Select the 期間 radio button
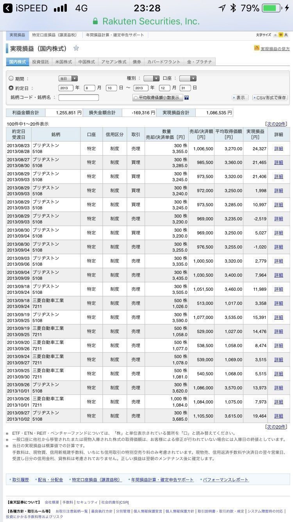The height and width of the screenshot is (522, 293). coord(11,78)
